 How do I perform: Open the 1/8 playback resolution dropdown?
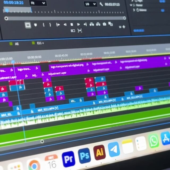(90, 4)
